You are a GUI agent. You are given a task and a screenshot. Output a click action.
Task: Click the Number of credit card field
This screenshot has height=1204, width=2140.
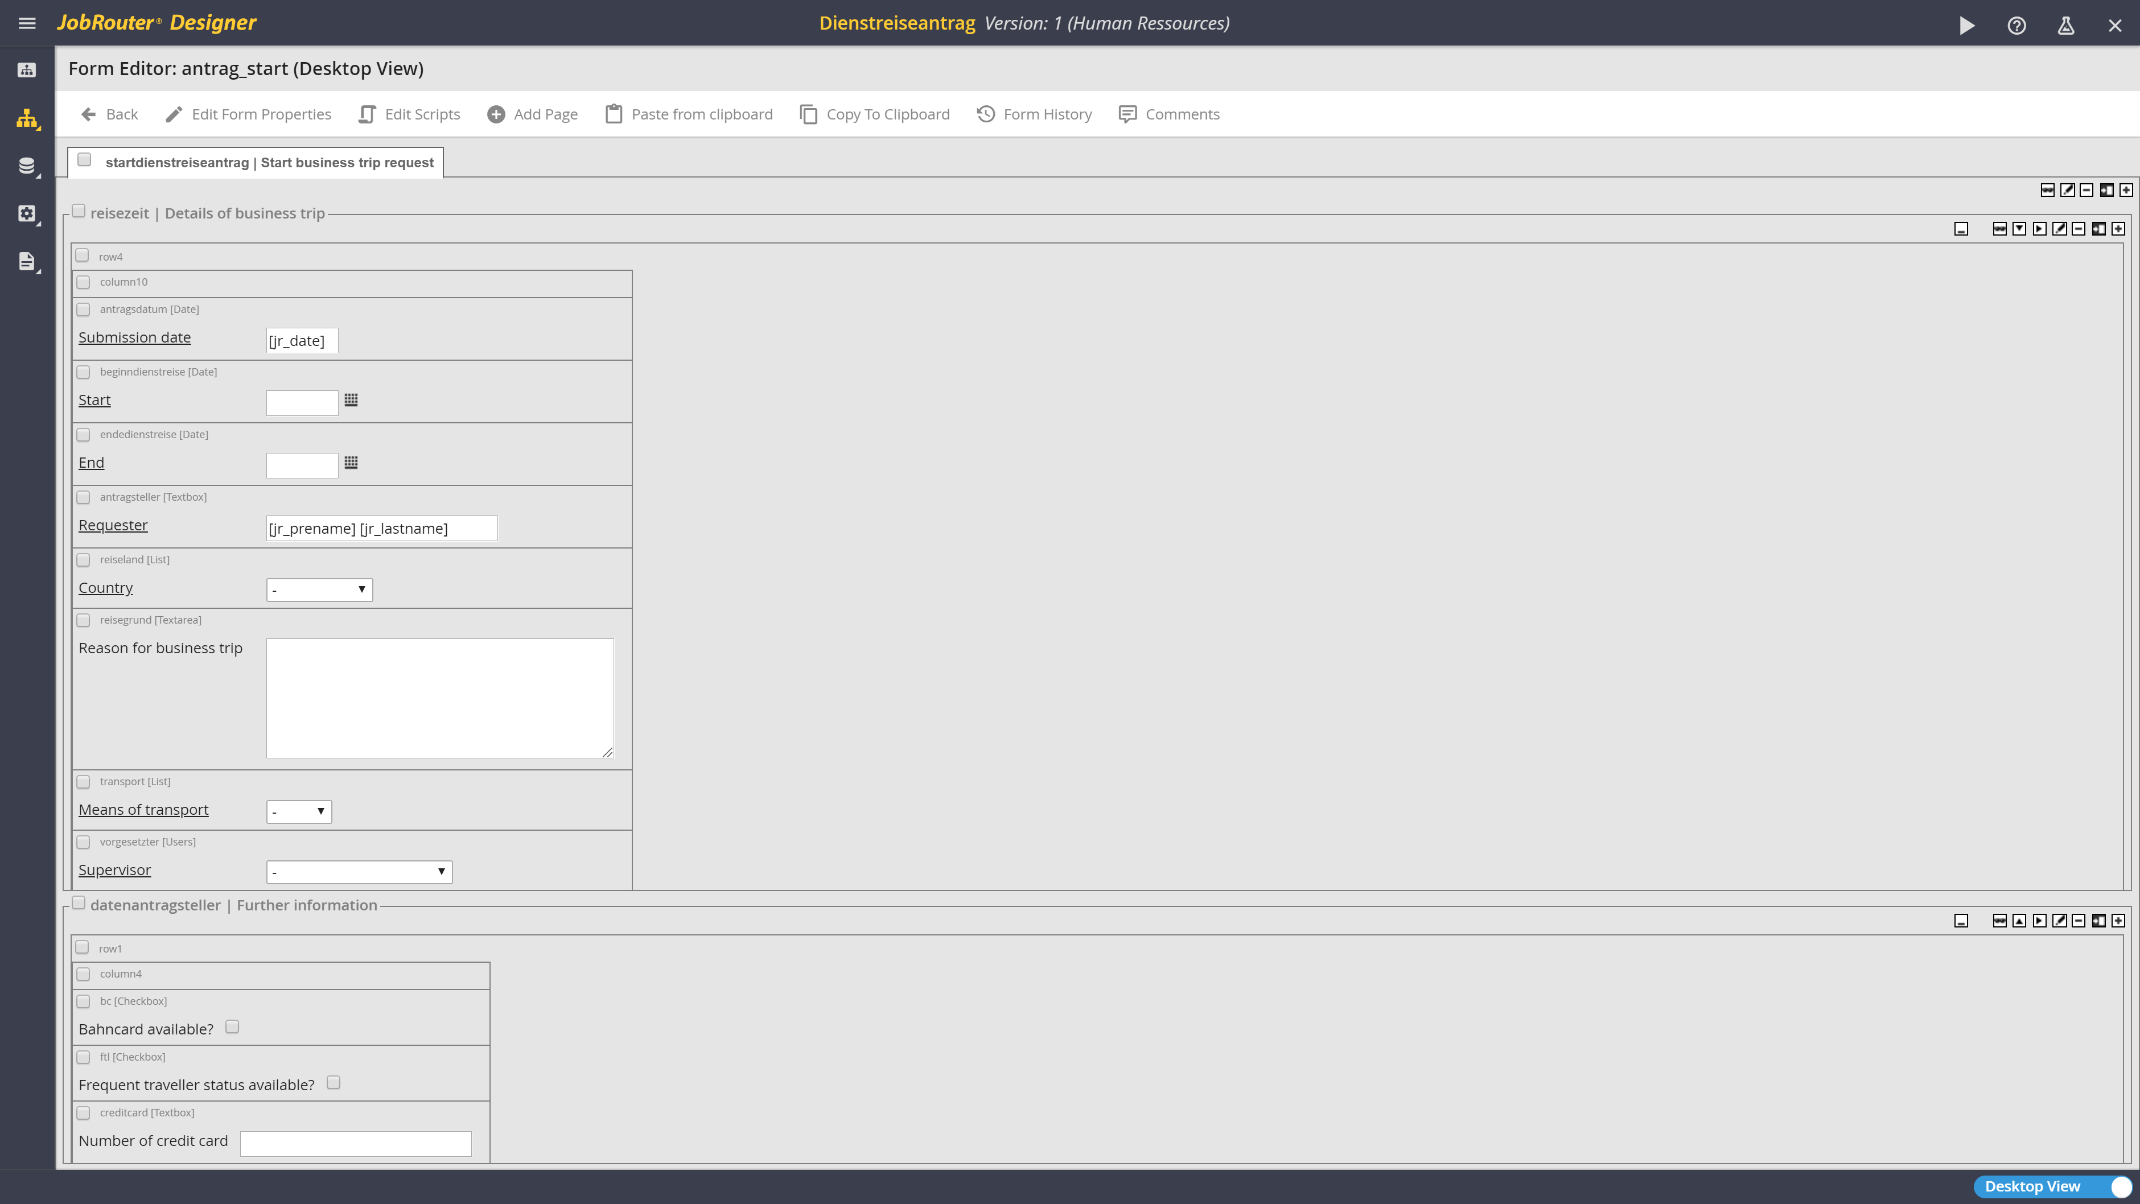(x=356, y=1143)
